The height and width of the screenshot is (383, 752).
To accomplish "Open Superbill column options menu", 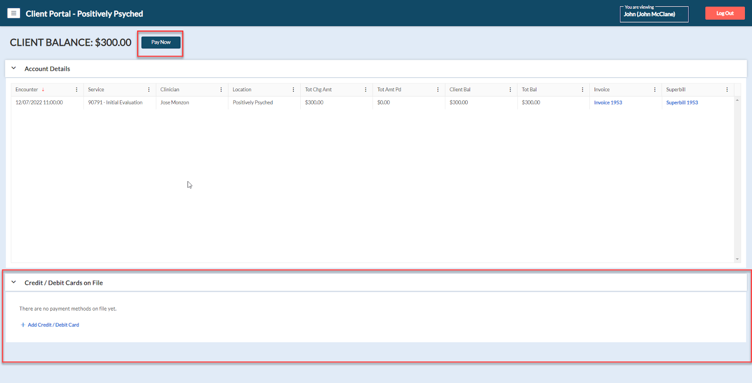I will [x=727, y=89].
